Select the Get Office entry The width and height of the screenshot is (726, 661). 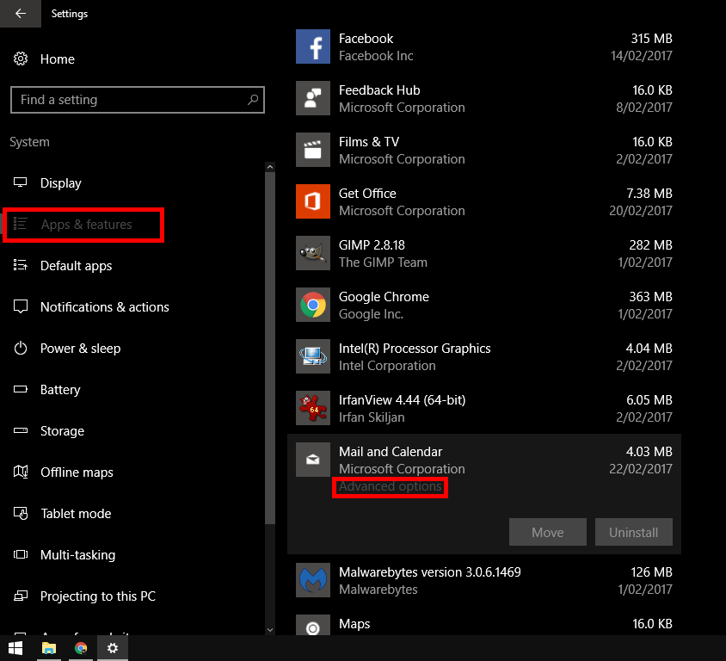pyautogui.click(x=367, y=194)
